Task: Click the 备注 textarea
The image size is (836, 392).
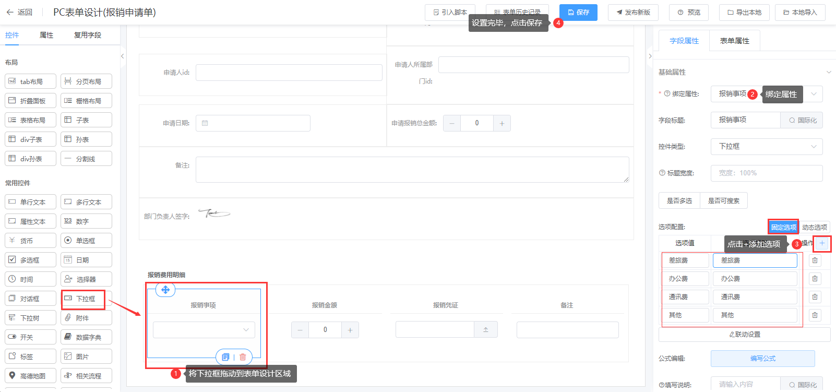Action: click(412, 170)
